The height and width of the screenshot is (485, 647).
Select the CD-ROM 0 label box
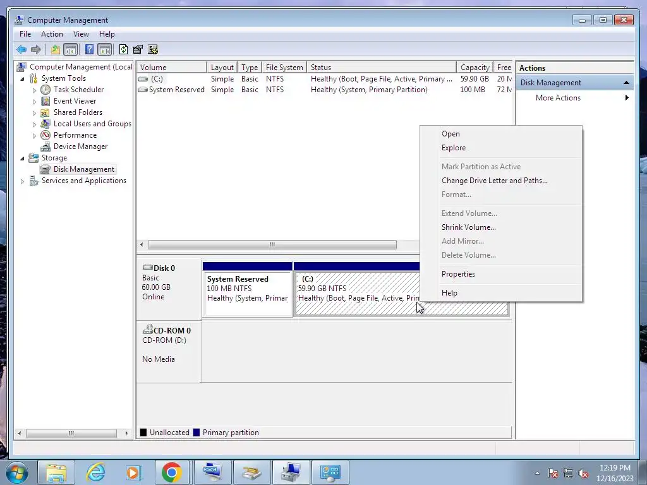tap(169, 352)
